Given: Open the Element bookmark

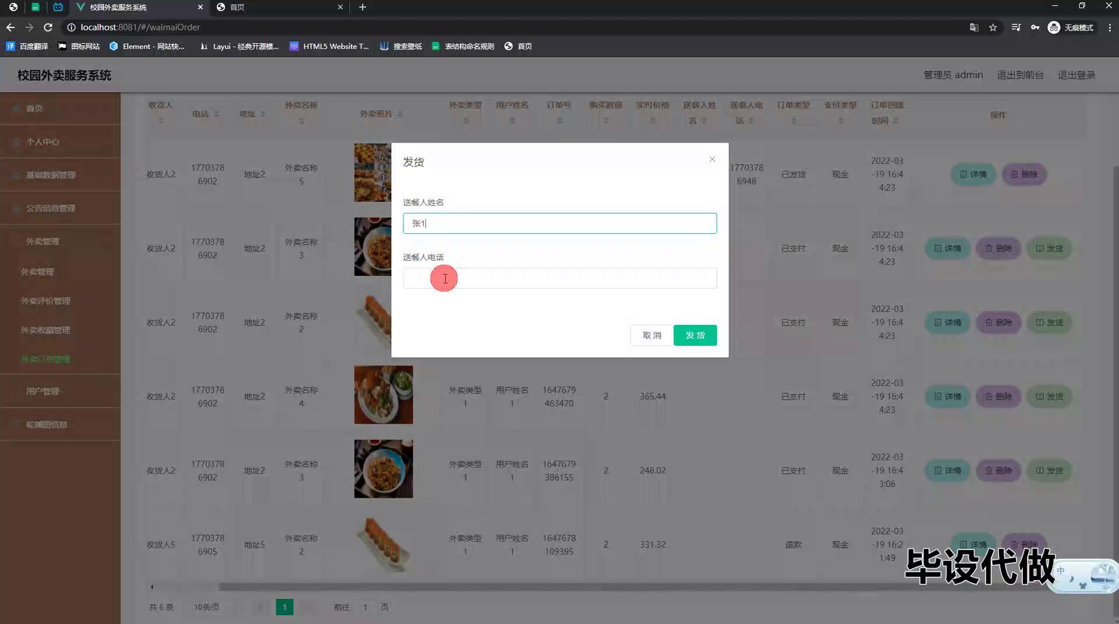Looking at the screenshot, I should 147,46.
